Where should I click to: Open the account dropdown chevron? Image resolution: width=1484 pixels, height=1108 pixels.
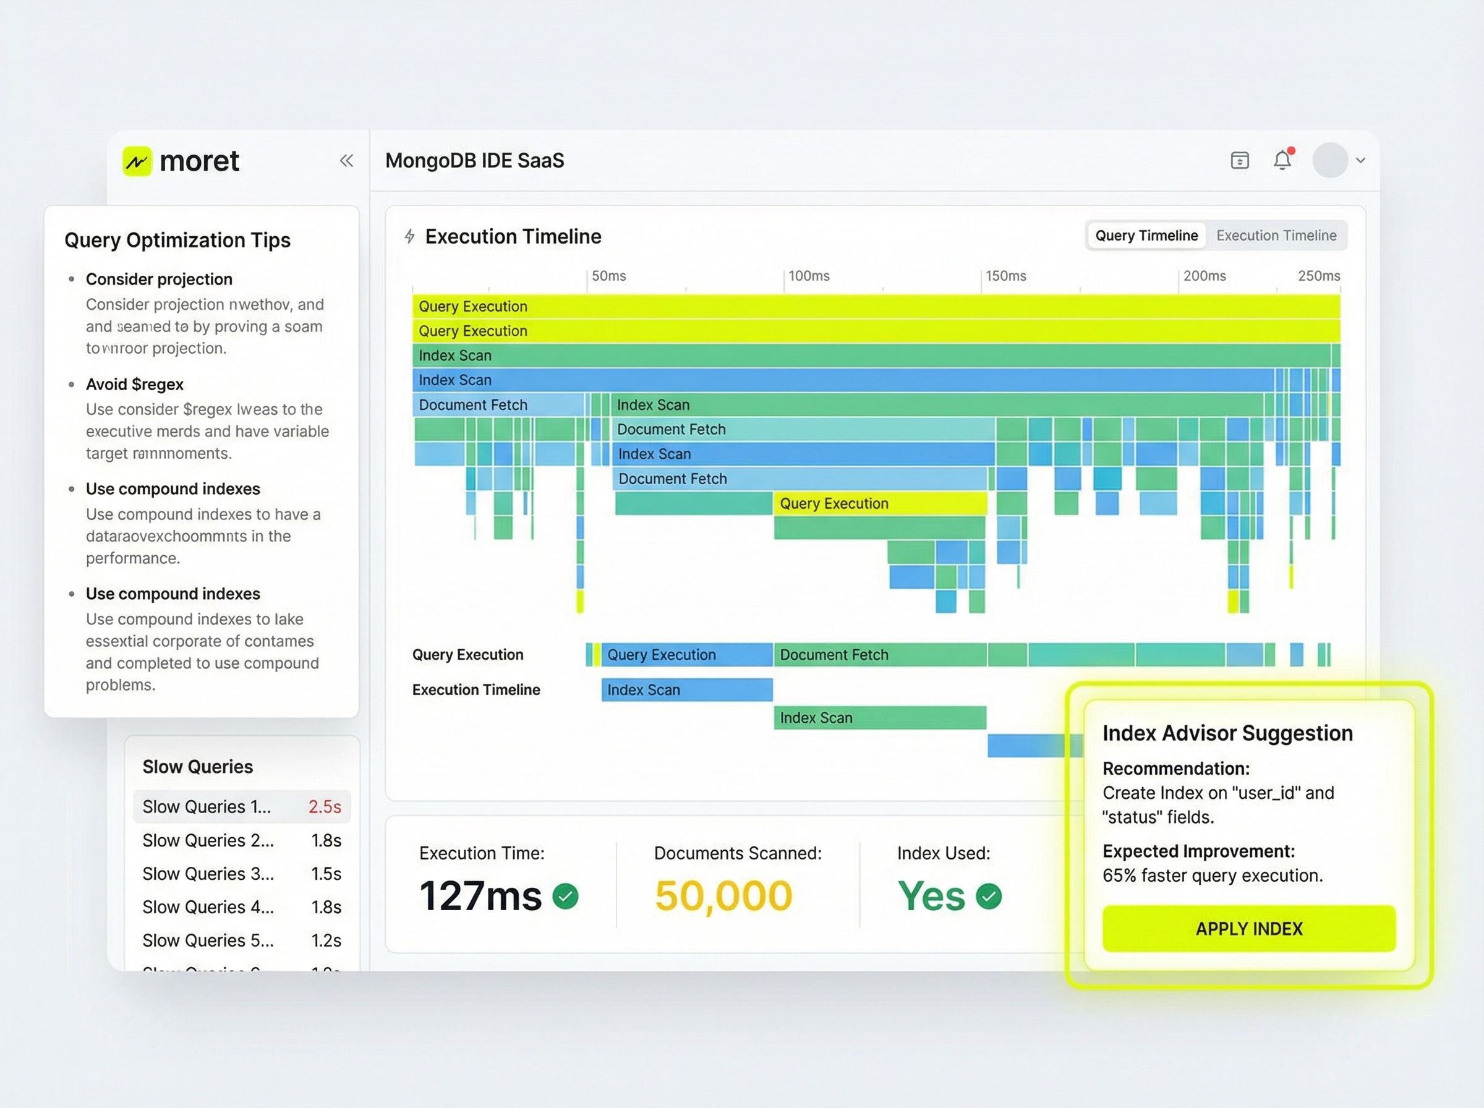pyautogui.click(x=1360, y=161)
